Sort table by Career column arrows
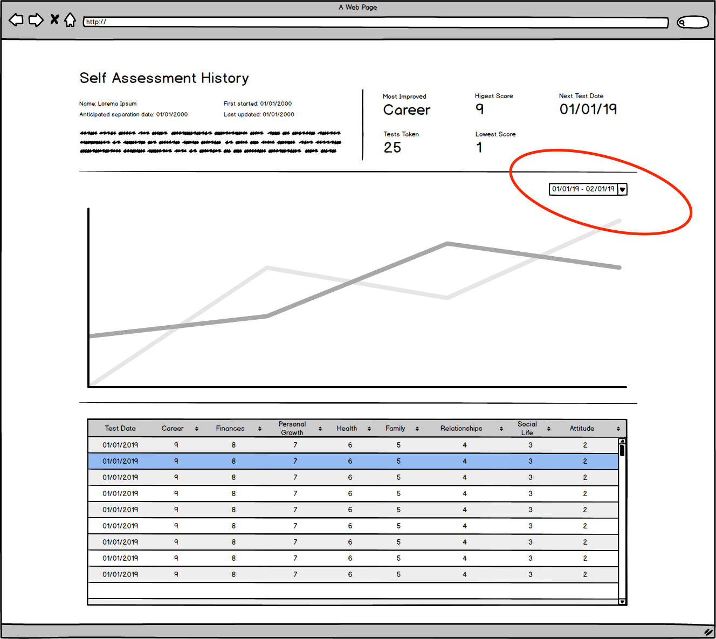This screenshot has width=716, height=639. (197, 429)
